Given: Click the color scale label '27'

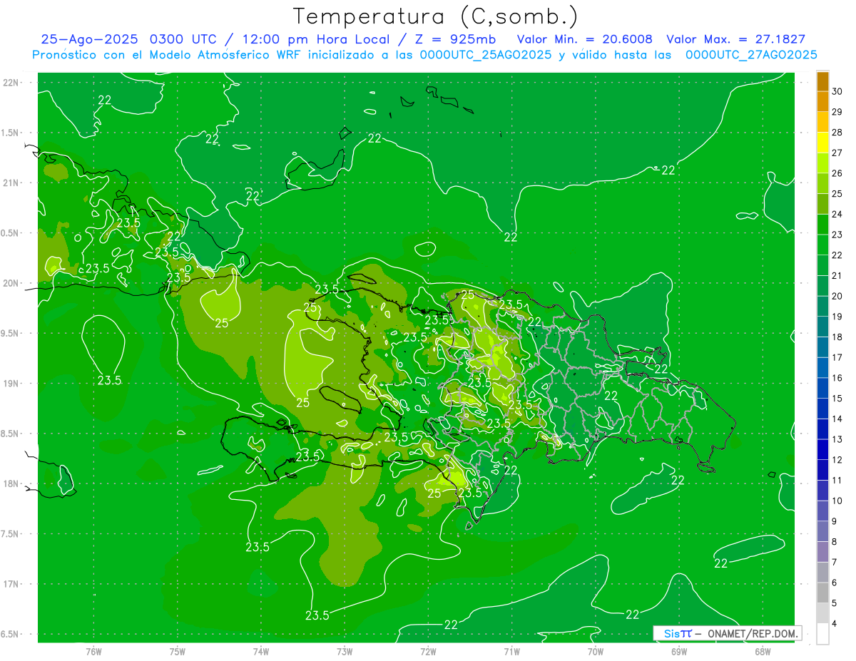Looking at the screenshot, I should [x=837, y=153].
